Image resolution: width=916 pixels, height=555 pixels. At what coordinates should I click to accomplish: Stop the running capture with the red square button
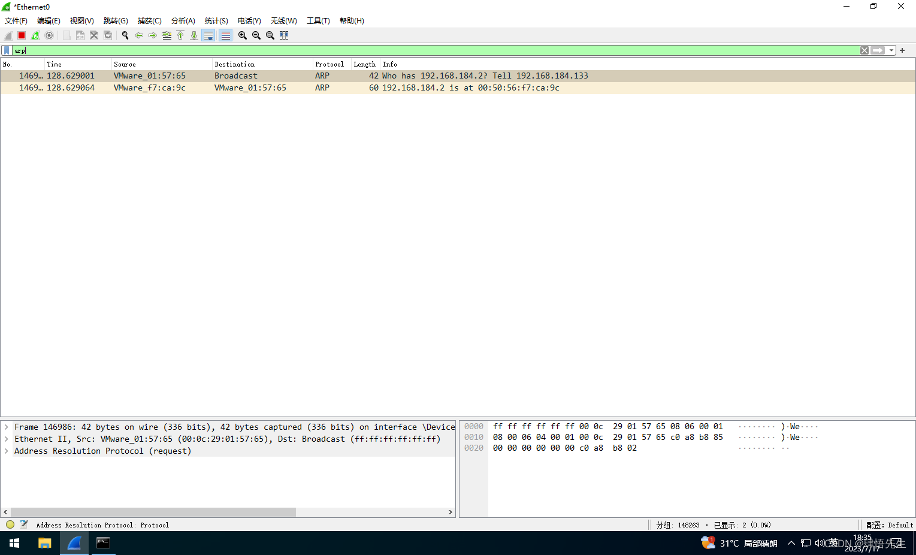(22, 35)
